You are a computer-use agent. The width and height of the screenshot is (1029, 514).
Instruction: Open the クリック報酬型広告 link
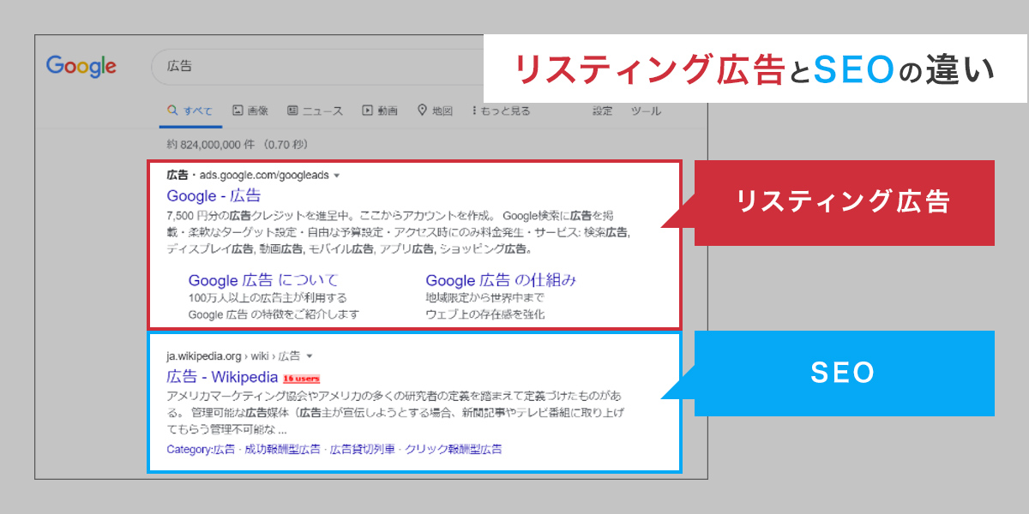[454, 449]
